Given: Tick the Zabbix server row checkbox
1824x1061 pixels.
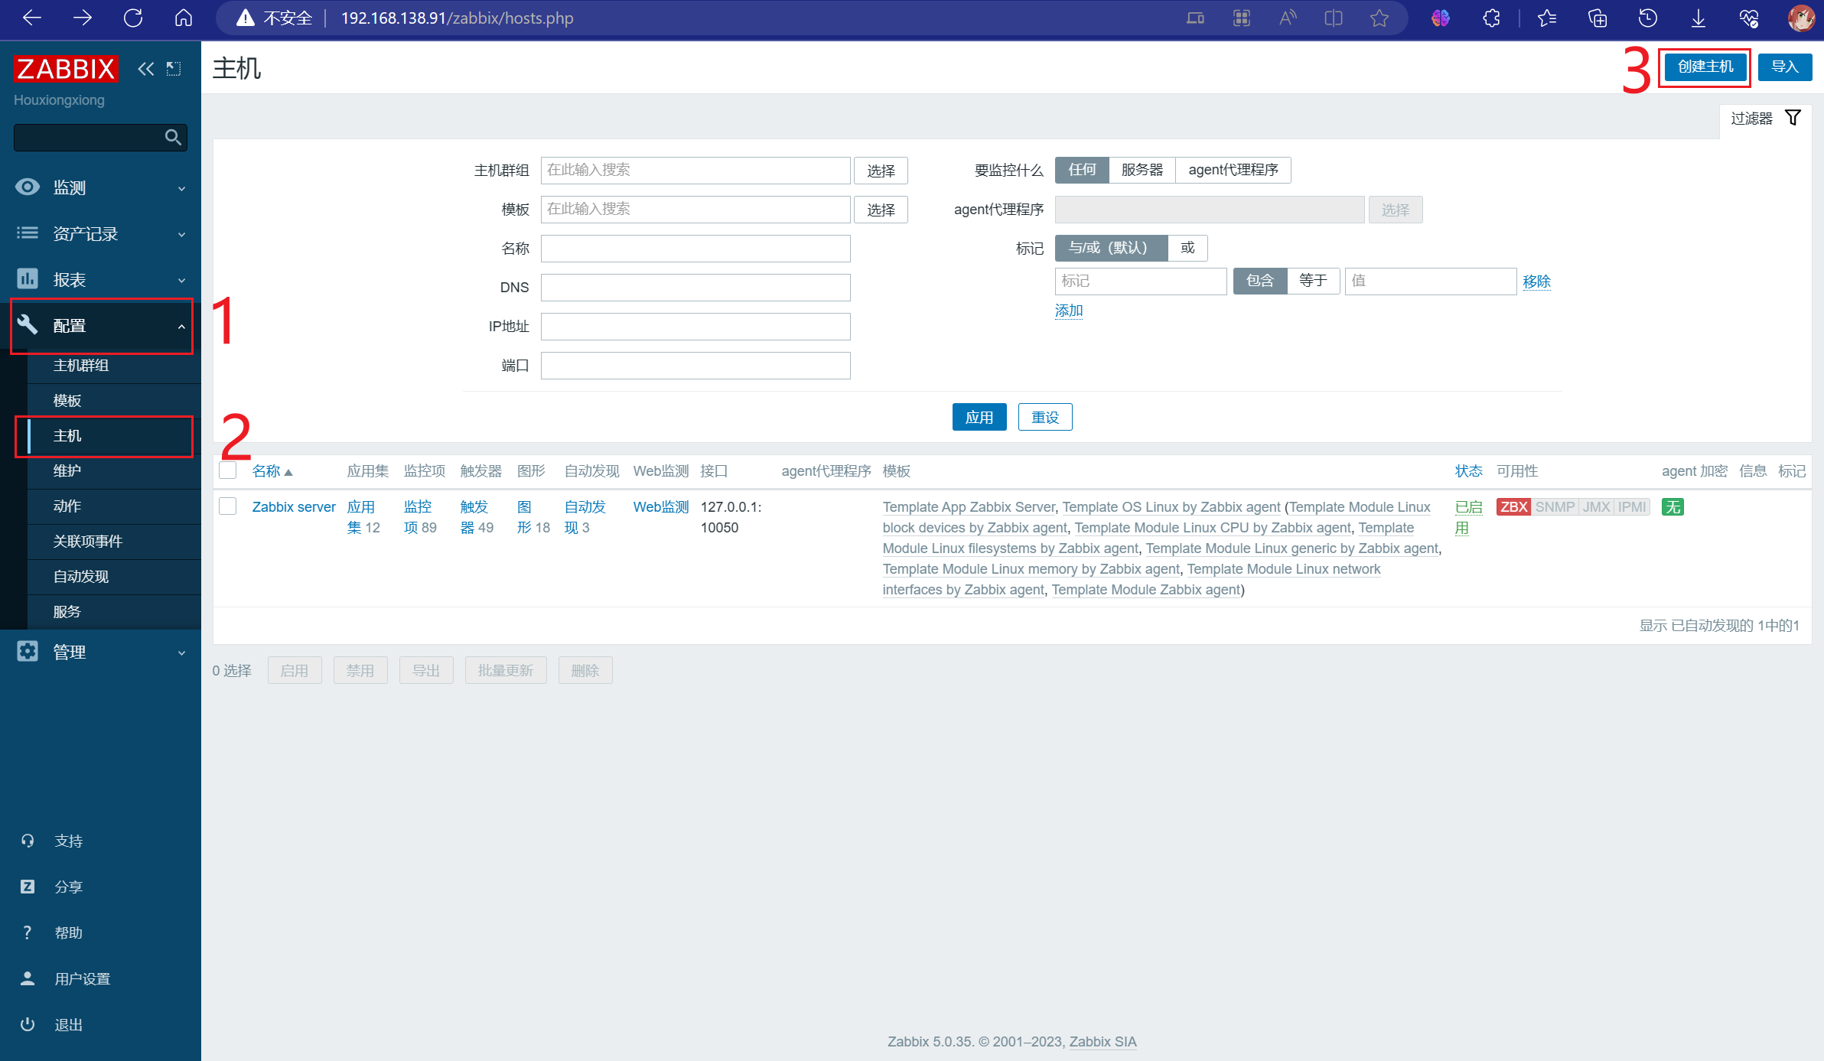Looking at the screenshot, I should pos(228,506).
